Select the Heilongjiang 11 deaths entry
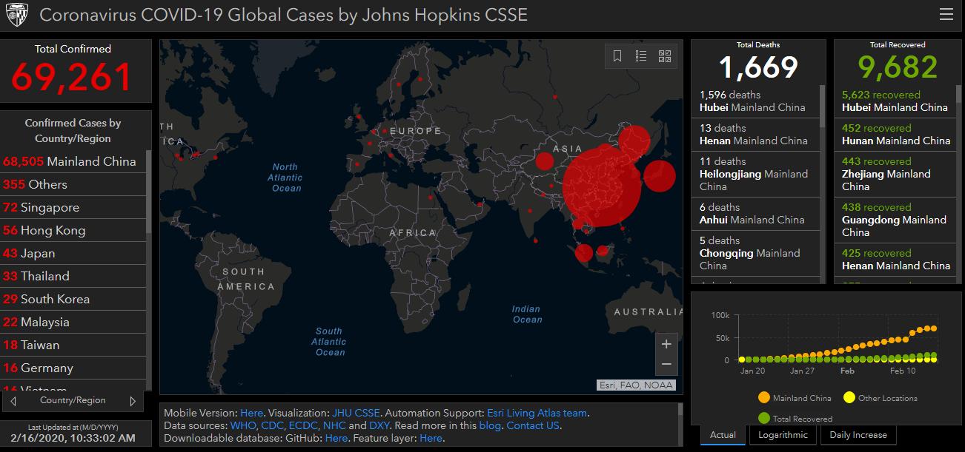Screen dimensions: 965x452 (x=756, y=174)
